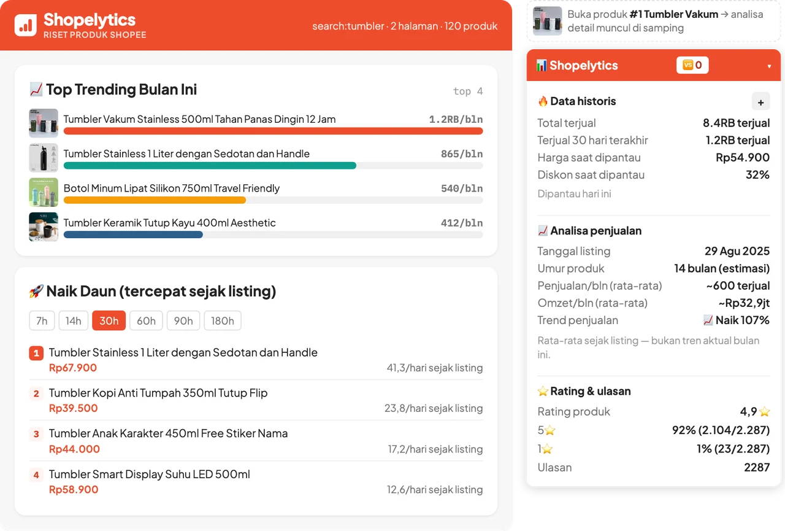Click the 29 Agu 2025 listing date
Viewport: 785px width, 531px height.
pos(737,251)
